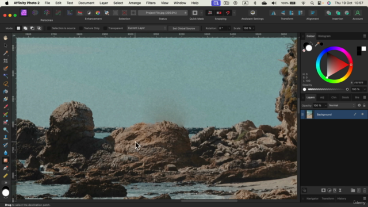Open the Layer menu
The height and width of the screenshot is (207, 368).
click(103, 3)
